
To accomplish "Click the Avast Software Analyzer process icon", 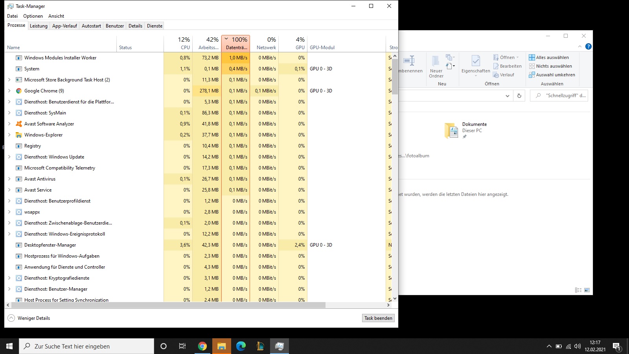I will (x=18, y=124).
